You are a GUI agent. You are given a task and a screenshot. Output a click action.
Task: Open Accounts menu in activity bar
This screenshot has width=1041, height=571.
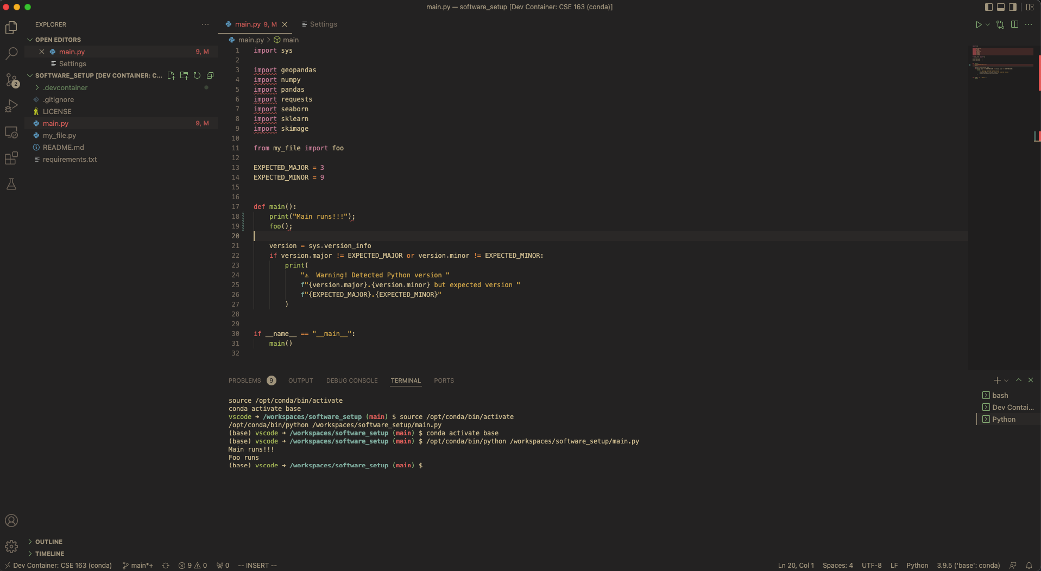pos(11,521)
